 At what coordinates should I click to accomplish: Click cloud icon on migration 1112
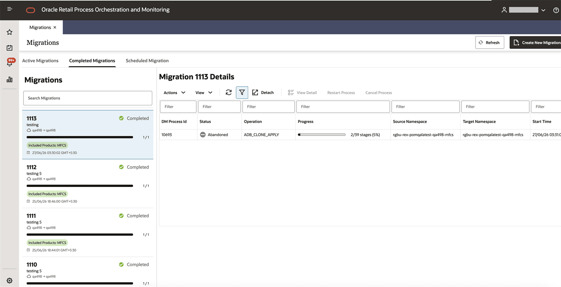coord(29,179)
